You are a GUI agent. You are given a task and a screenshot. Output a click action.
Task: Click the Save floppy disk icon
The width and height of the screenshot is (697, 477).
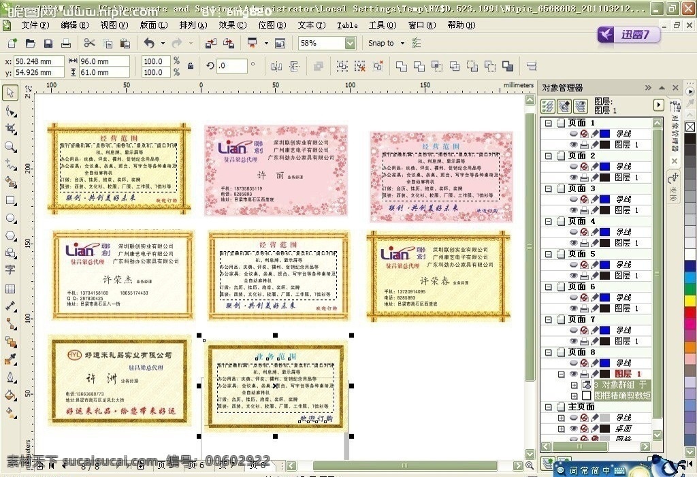click(x=48, y=44)
